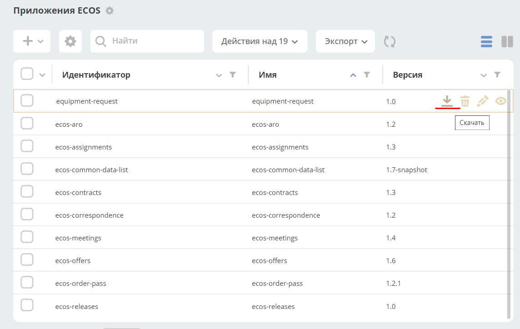Click the Версия column header
520x329 pixels.
coord(408,75)
